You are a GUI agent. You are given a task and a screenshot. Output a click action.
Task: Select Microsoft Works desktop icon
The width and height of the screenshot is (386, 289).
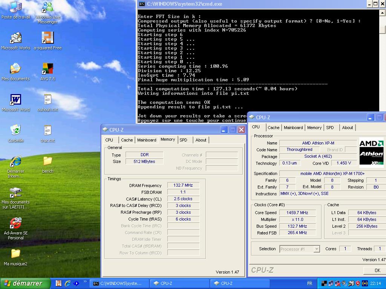(15, 41)
